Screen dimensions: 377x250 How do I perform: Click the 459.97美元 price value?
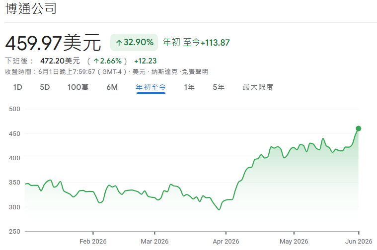53,43
